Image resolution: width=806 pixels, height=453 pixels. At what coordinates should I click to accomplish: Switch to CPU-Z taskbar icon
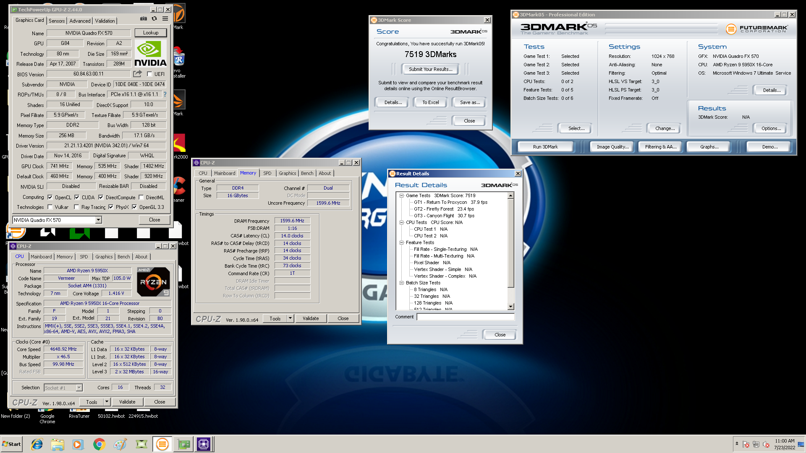204,444
